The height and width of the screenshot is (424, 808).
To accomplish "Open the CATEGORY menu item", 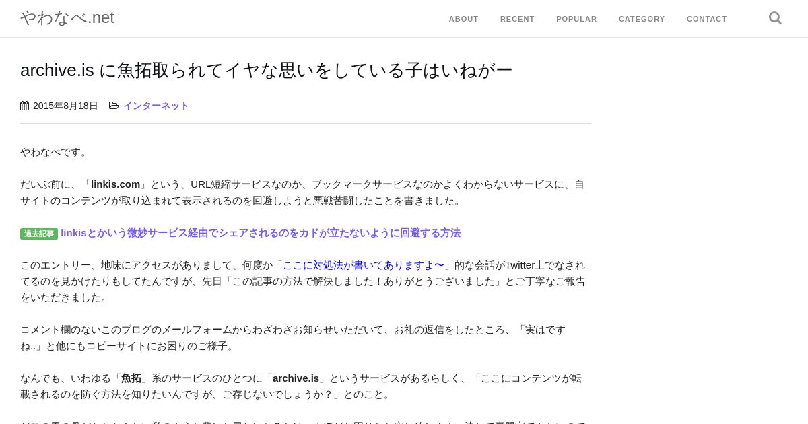I will (642, 19).
